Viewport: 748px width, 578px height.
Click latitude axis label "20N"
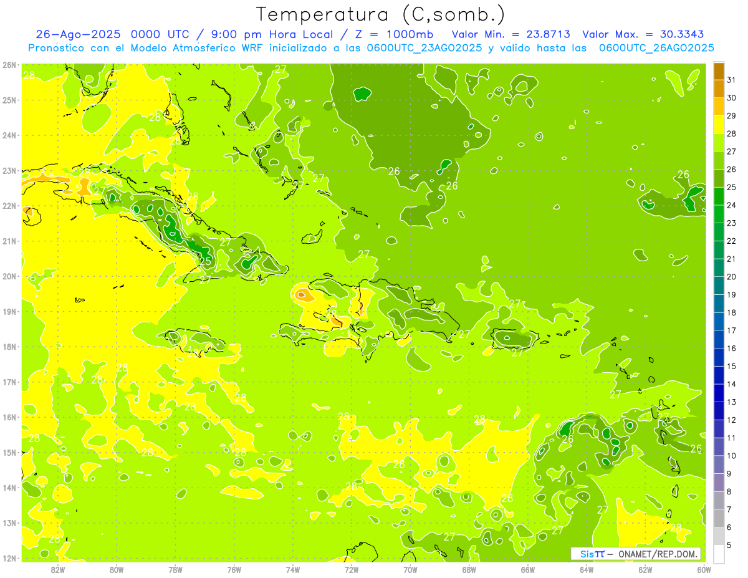pos(9,276)
